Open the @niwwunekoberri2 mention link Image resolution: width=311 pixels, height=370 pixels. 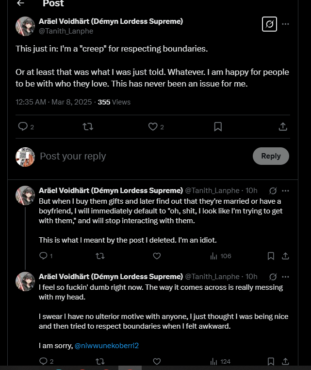tap(107, 346)
